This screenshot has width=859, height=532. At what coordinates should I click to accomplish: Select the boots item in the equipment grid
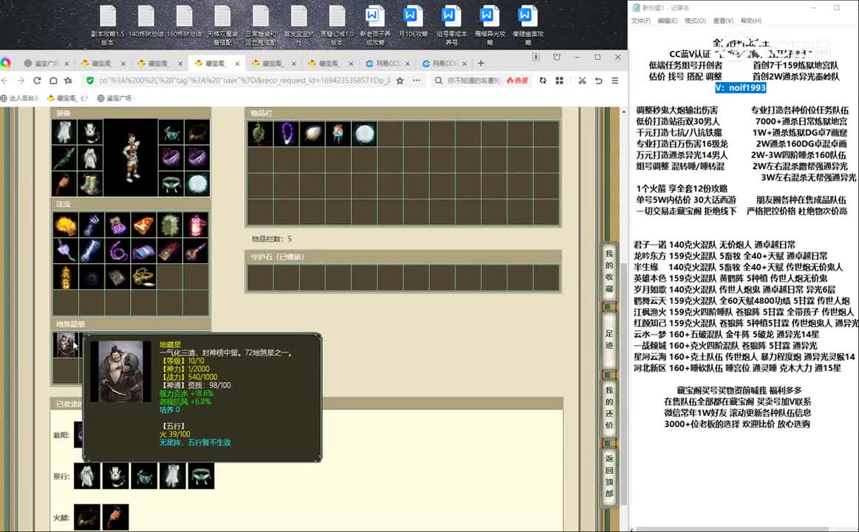[90, 185]
